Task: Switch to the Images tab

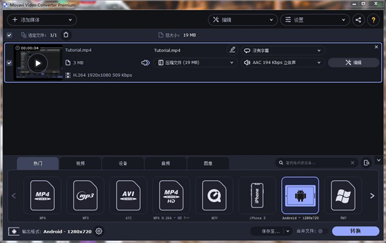Action: (208, 163)
